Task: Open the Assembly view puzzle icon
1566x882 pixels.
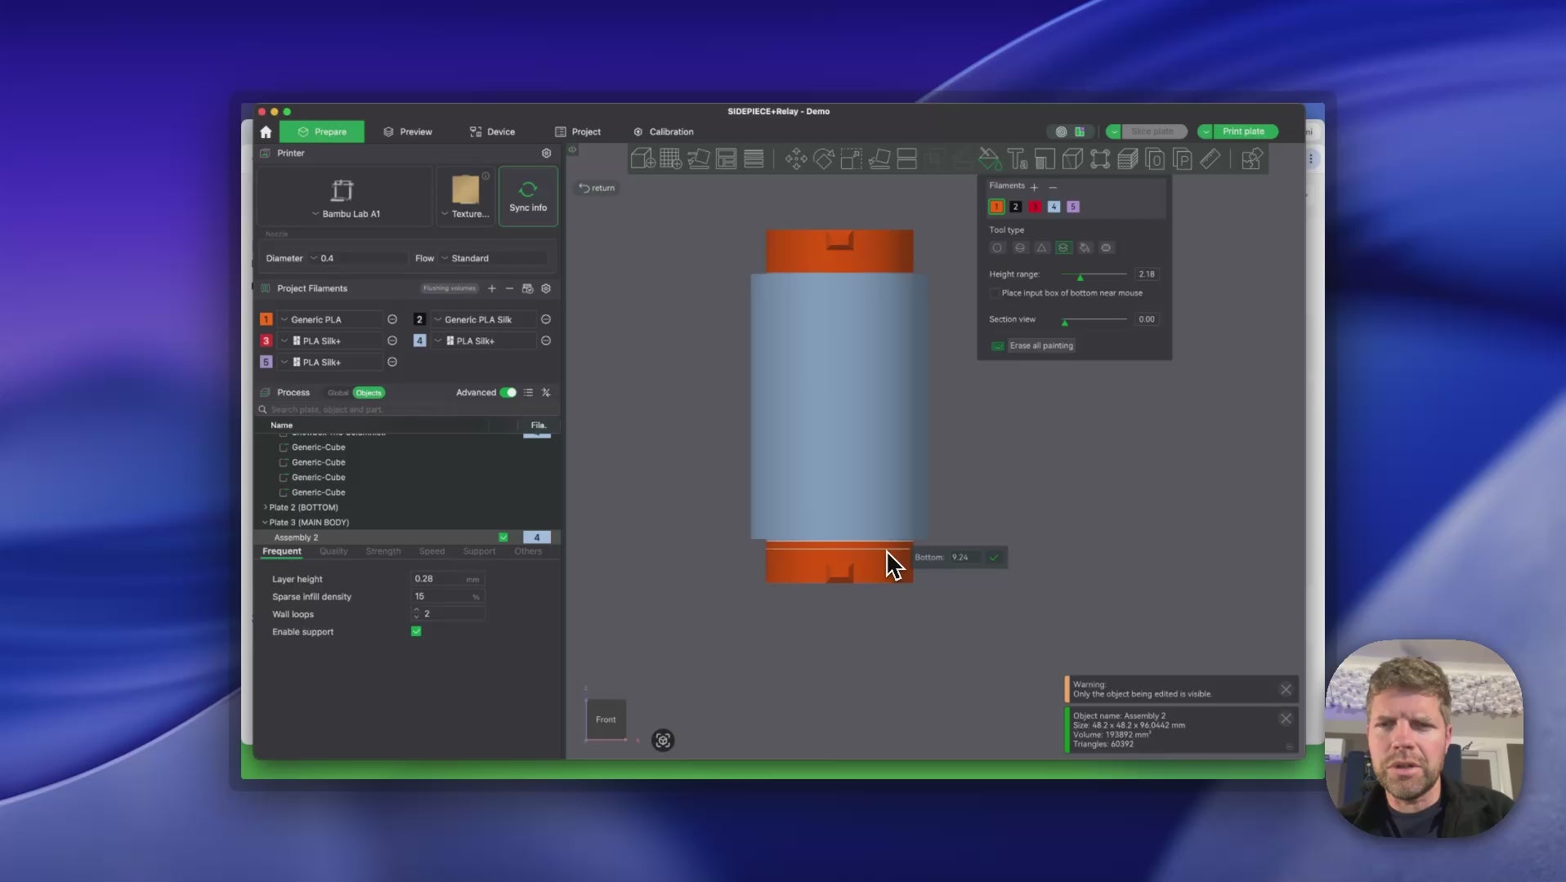Action: click(1251, 159)
